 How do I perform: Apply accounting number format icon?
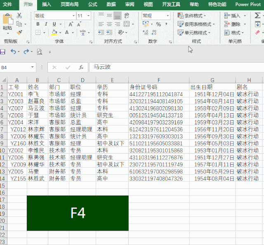point(146,24)
